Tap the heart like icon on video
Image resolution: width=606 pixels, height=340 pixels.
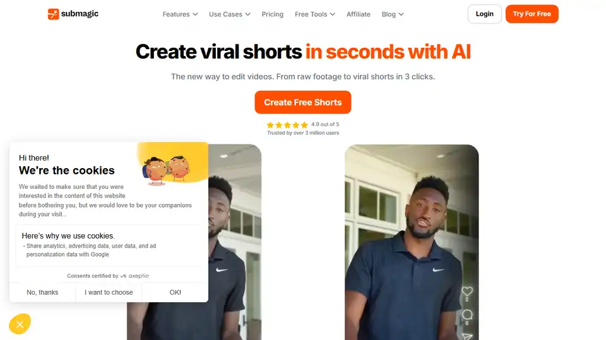tap(467, 292)
